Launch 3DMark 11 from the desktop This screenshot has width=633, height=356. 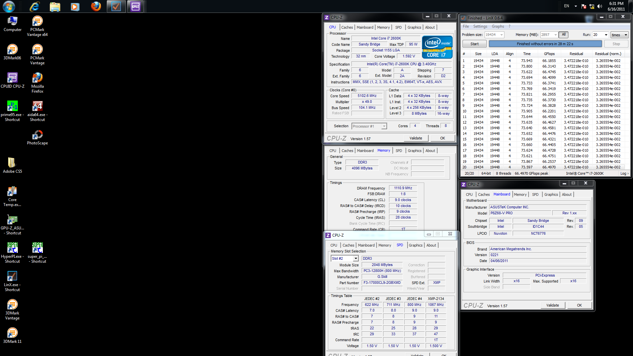[12, 333]
